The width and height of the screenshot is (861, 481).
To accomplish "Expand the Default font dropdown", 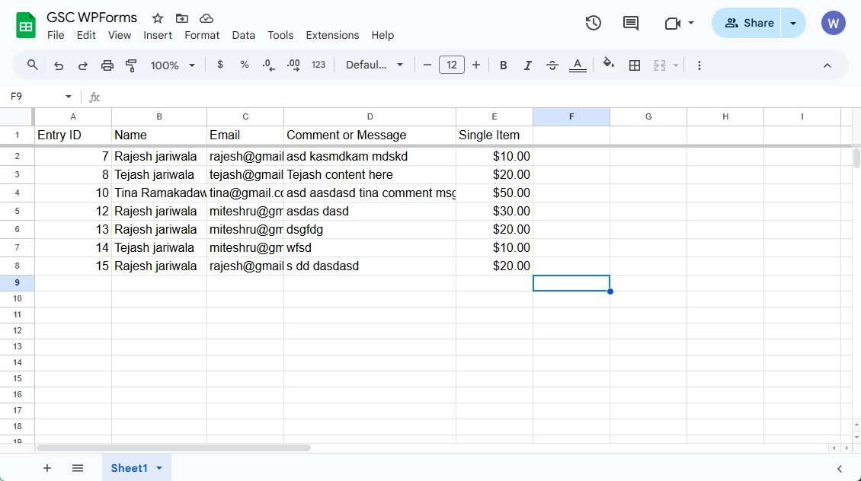I will click(374, 65).
